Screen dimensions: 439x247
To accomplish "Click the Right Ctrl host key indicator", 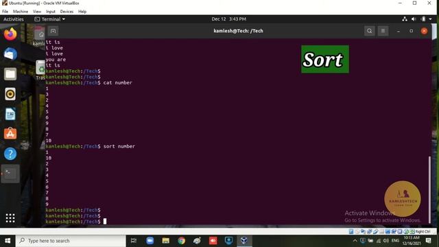I will (x=423, y=232).
